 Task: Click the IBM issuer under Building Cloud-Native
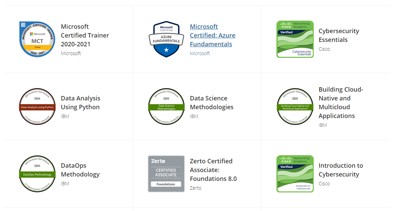(x=323, y=125)
